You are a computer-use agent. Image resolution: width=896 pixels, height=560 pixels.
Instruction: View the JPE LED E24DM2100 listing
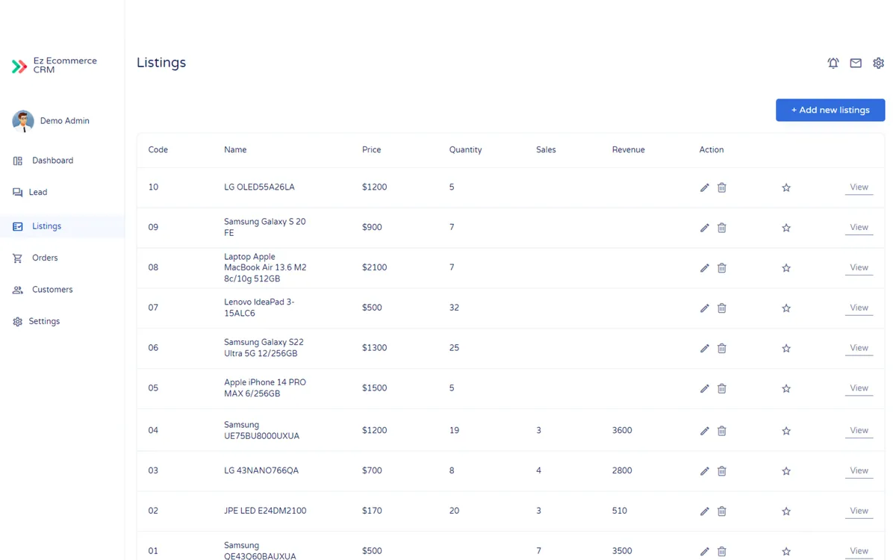[859, 511]
